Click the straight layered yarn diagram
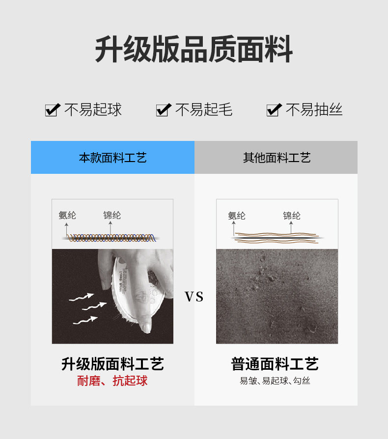Screen dimensions: 388x439 pyautogui.click(x=277, y=238)
